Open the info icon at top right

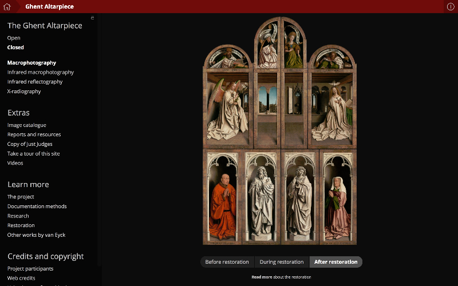point(451,6)
